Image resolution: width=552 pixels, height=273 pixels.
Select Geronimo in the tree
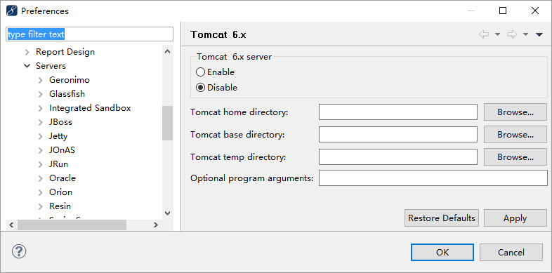click(x=70, y=80)
